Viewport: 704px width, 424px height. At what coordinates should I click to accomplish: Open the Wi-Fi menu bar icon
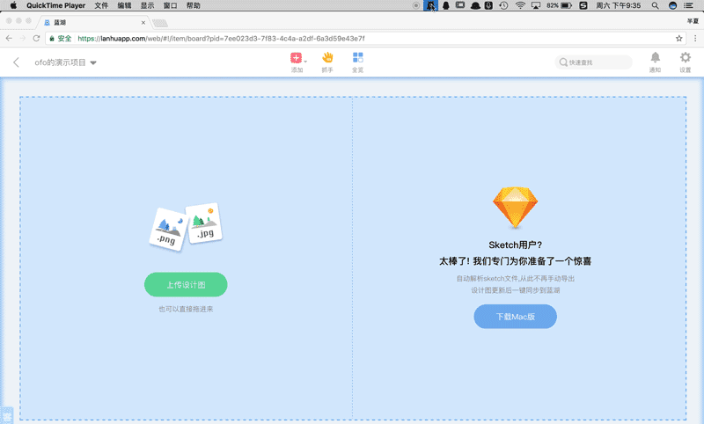pyautogui.click(x=520, y=5)
